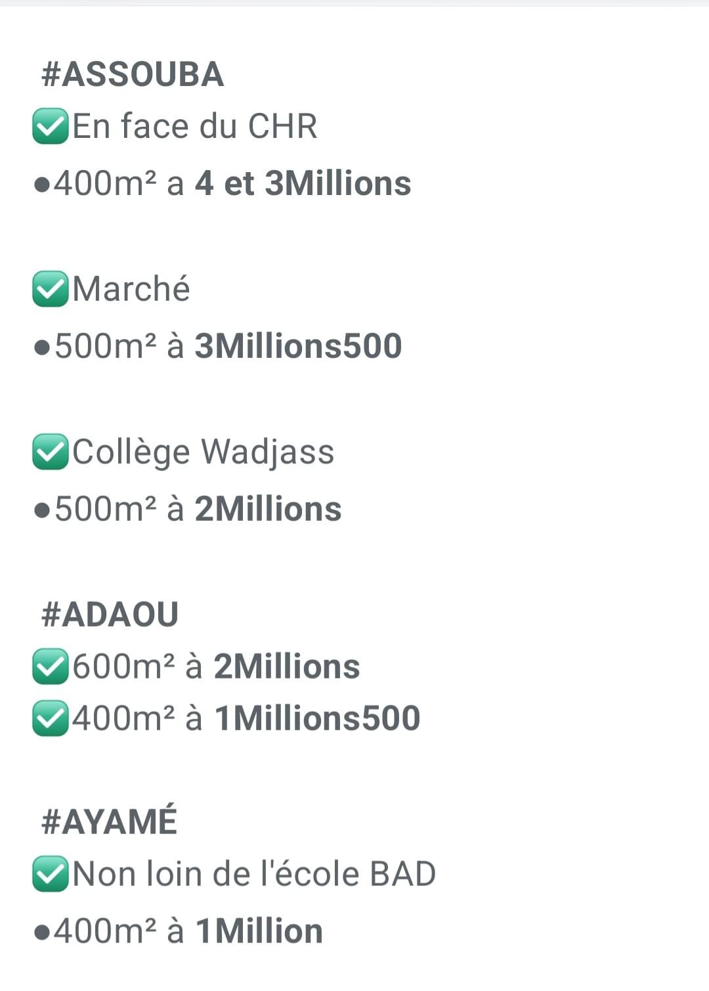Tap bullet dot before 400m² à 1Million
This screenshot has width=709, height=991.
42,932
